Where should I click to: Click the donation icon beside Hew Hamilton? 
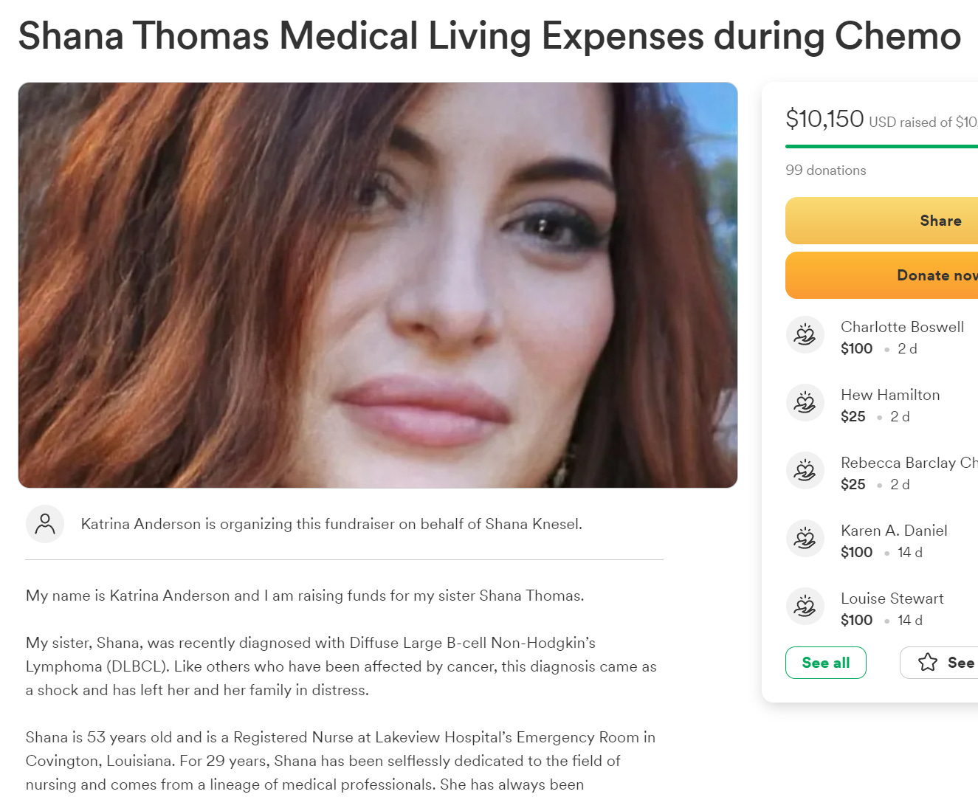click(x=805, y=403)
